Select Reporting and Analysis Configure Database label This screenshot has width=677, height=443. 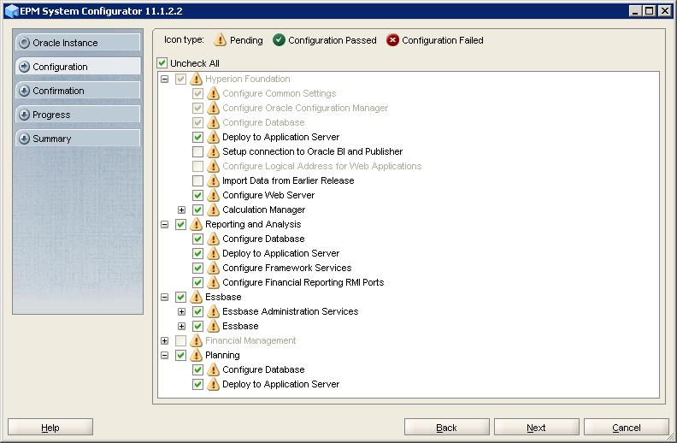[263, 239]
